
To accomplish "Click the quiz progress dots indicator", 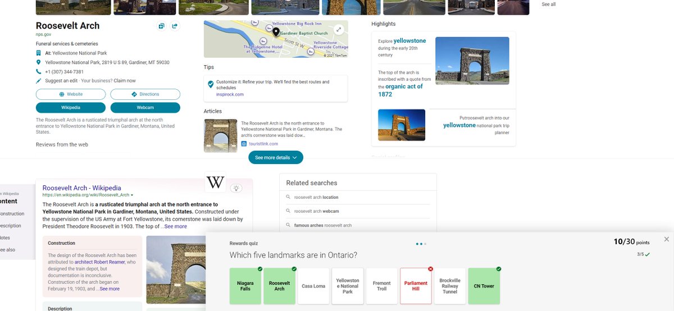I will tap(421, 244).
